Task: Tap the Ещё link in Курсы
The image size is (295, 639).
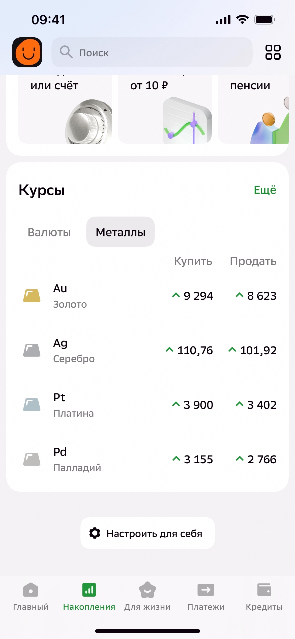Action: 265,190
